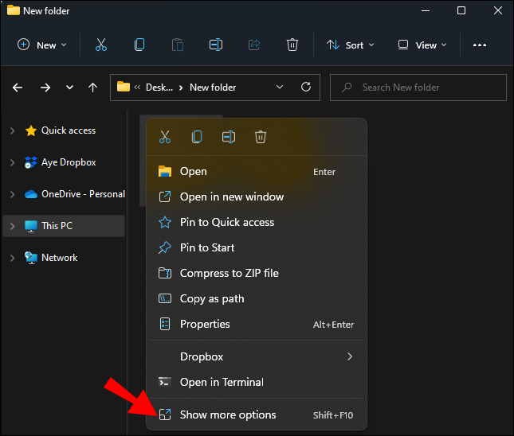The height and width of the screenshot is (436, 514).
Task: Click the Cut scissors icon in context menu
Action: [x=165, y=137]
